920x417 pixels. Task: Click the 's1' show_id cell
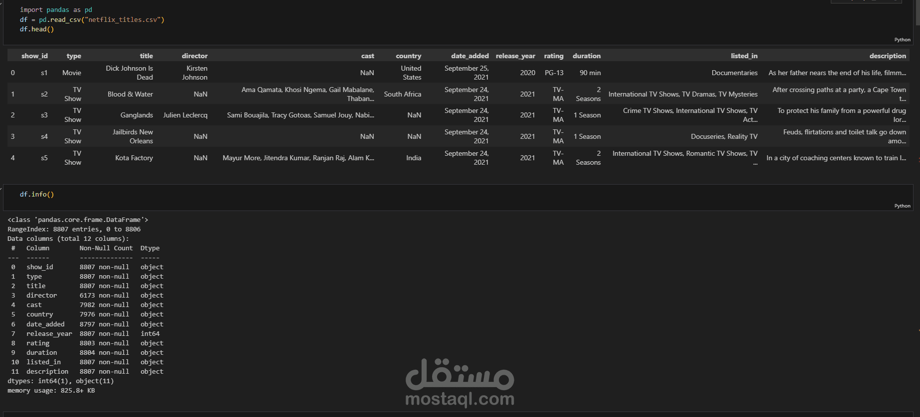[x=44, y=73]
